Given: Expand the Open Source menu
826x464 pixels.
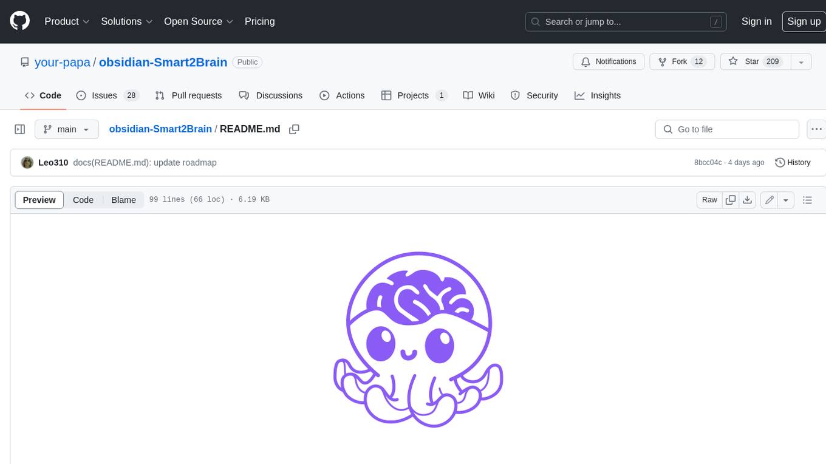Looking at the screenshot, I should [199, 21].
